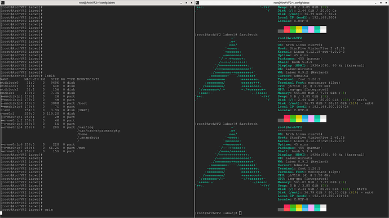Click the '/.snapshots' mountpoint

(x=88, y=138)
